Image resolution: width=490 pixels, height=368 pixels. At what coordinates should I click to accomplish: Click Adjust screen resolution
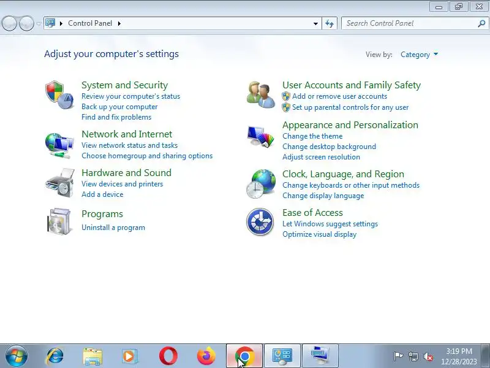point(321,157)
